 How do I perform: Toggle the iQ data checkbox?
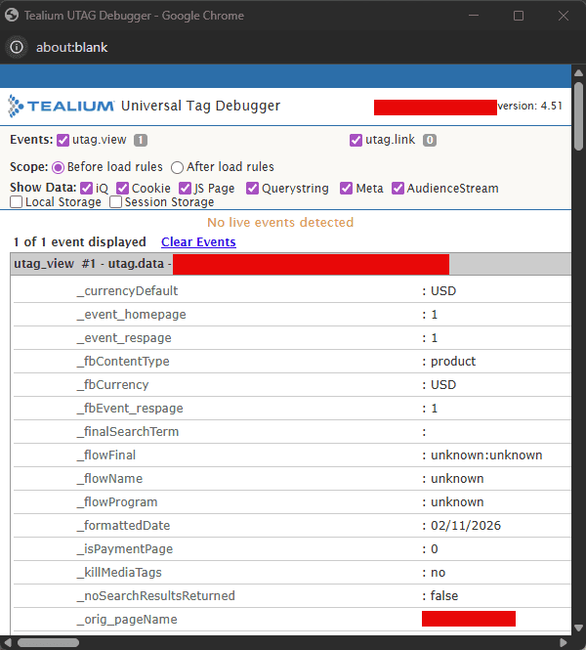tap(86, 189)
